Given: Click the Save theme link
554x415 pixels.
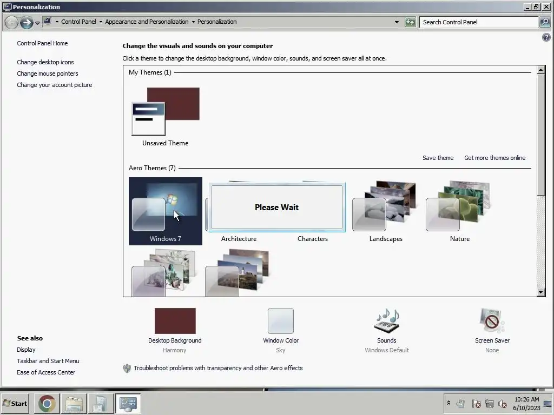Looking at the screenshot, I should click(438, 158).
